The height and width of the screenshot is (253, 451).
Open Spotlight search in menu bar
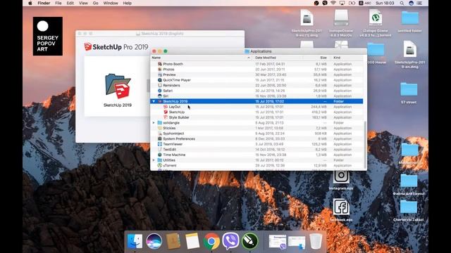point(402,3)
